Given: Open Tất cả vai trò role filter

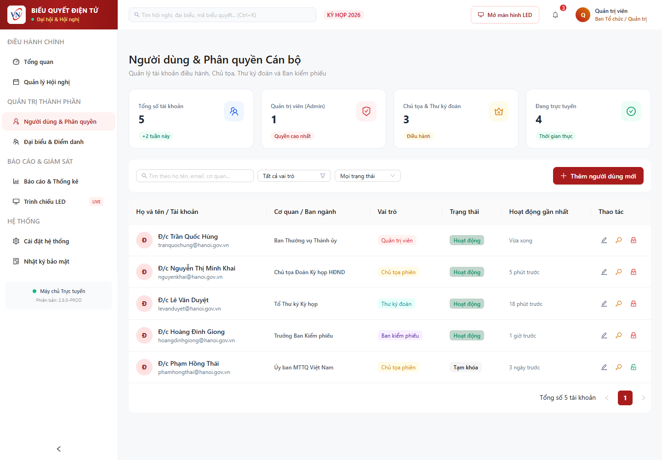Looking at the screenshot, I should tap(294, 176).
